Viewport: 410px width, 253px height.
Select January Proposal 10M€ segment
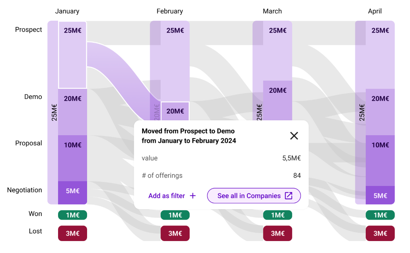click(x=73, y=158)
